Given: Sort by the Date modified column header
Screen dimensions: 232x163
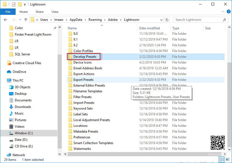Looking at the screenshot, I should (149, 28).
